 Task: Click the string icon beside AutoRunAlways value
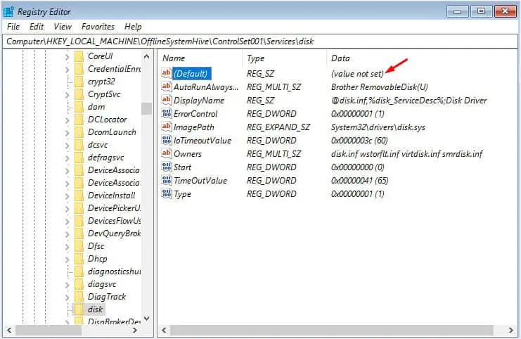point(166,87)
